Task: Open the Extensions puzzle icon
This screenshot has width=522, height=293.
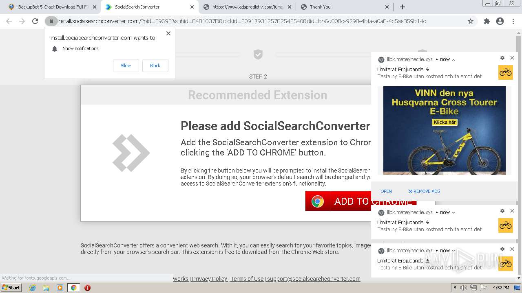Action: [x=487, y=21]
